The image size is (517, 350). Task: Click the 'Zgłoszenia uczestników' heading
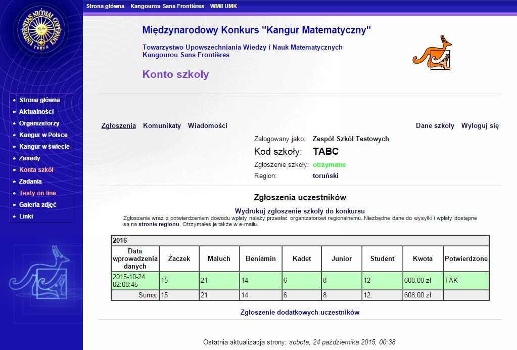click(x=300, y=198)
